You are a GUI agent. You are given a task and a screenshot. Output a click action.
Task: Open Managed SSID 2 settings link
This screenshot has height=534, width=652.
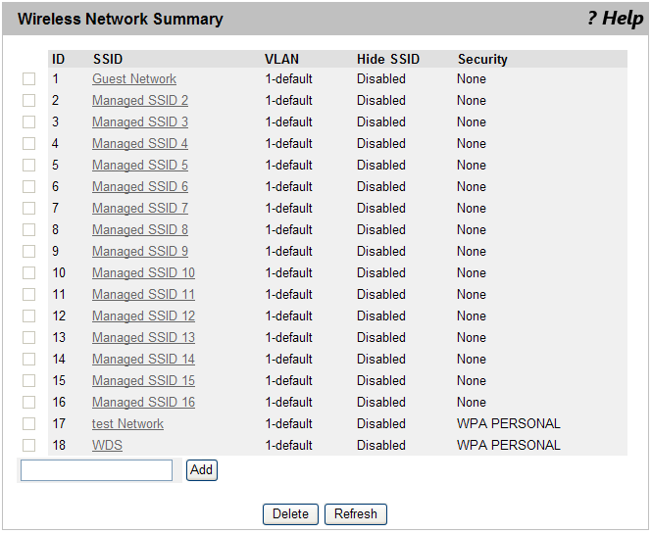(x=140, y=101)
